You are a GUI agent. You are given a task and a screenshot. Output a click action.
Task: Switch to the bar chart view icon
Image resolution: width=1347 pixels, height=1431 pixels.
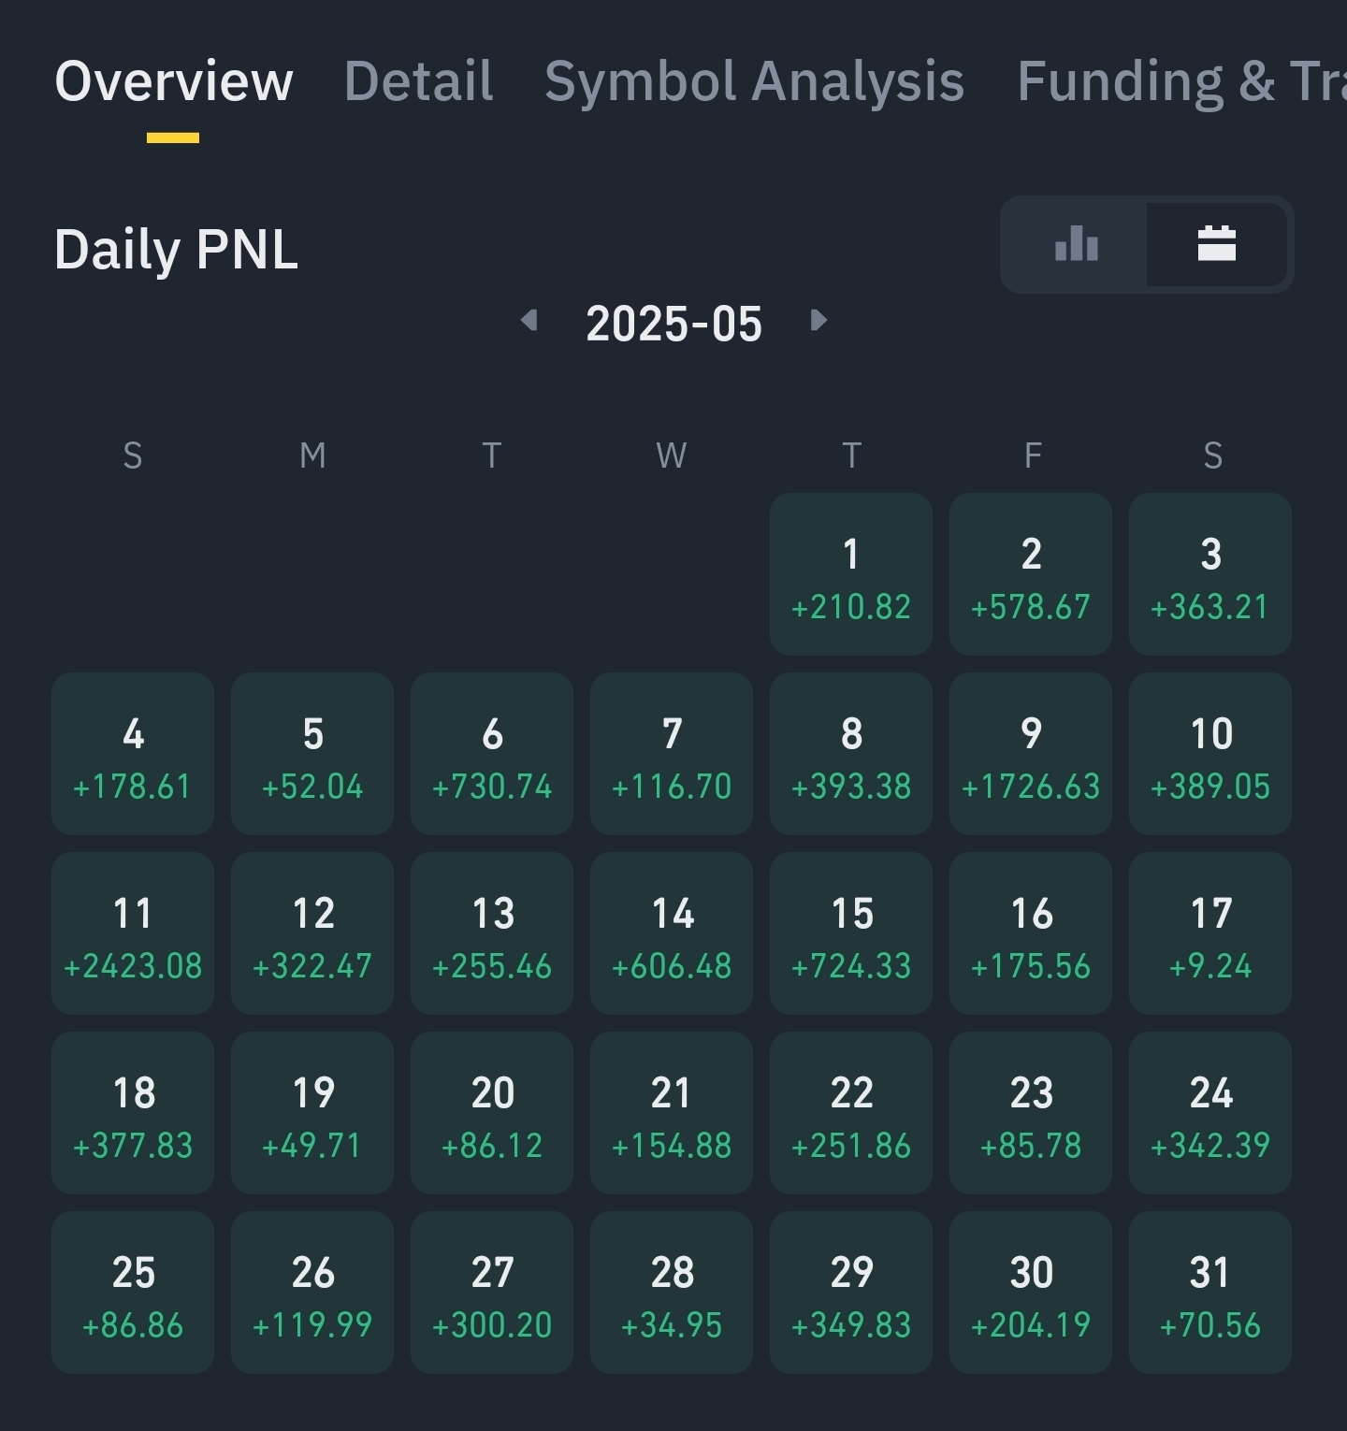(1076, 245)
